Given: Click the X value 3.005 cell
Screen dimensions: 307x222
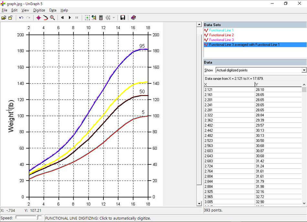Looking at the screenshot, I should click(x=229, y=202).
